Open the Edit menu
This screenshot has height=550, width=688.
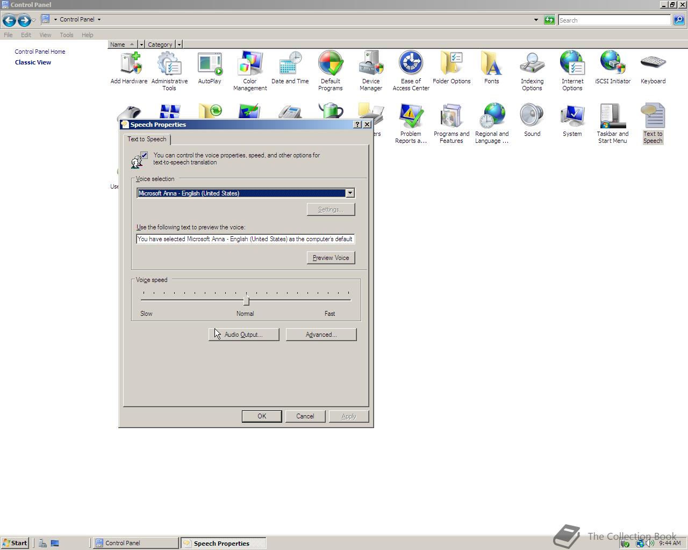(26, 35)
